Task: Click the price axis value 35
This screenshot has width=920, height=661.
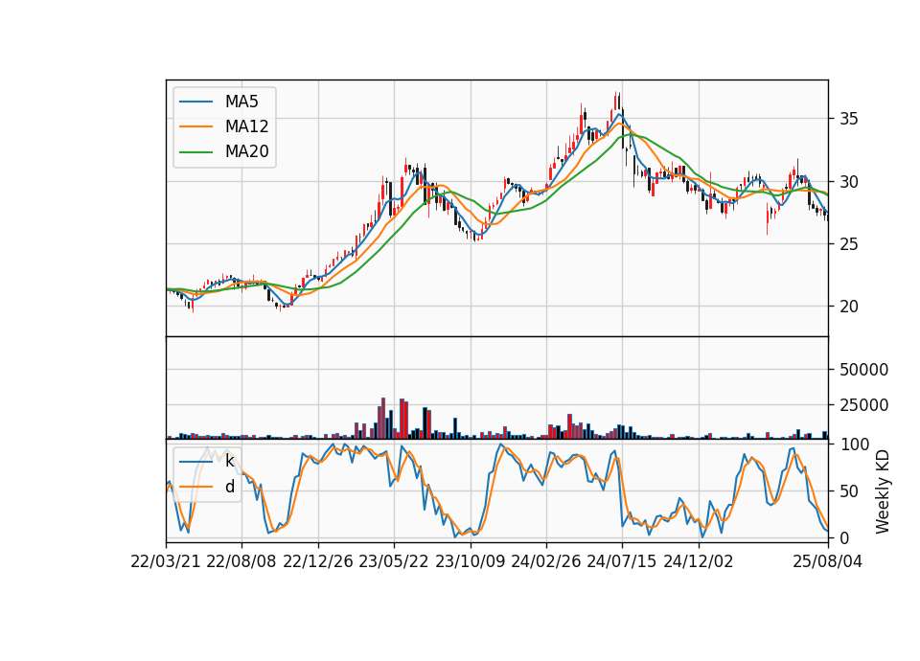Action: pyautogui.click(x=849, y=119)
